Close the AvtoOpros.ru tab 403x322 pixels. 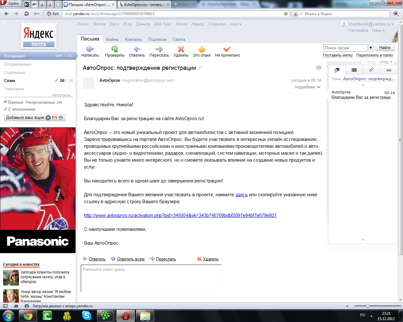click(167, 5)
